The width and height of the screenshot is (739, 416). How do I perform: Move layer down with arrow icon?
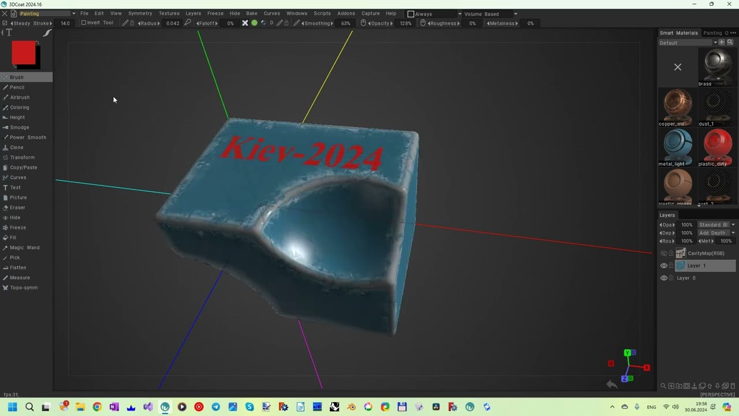717,386
